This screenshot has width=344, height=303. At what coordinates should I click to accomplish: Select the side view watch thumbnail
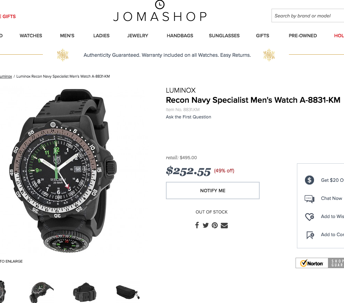[x=42, y=292]
